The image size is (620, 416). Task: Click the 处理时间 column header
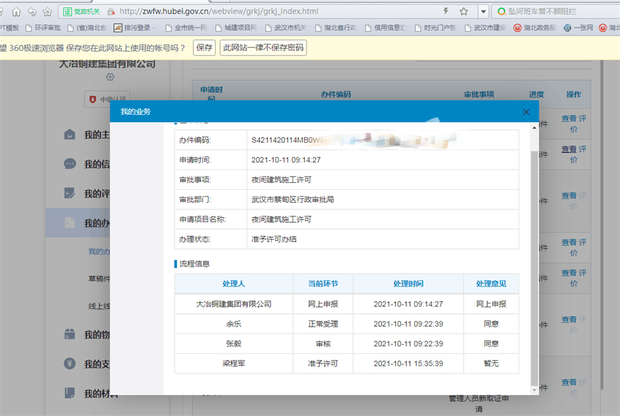tap(408, 284)
